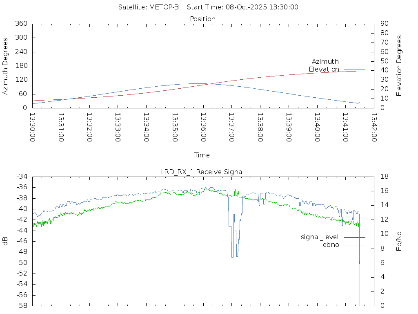Click the red Azimuth legend line sample
418x314 pixels.
[x=354, y=62]
